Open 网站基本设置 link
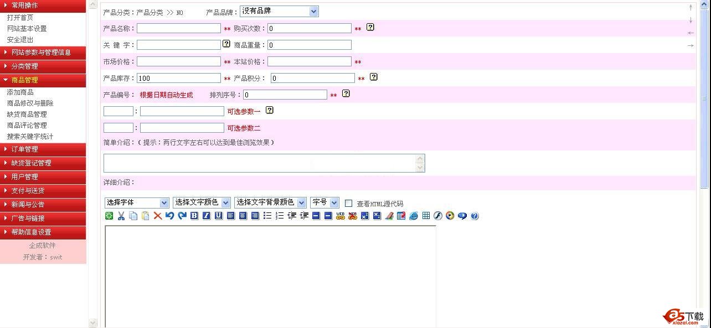 tap(27, 29)
